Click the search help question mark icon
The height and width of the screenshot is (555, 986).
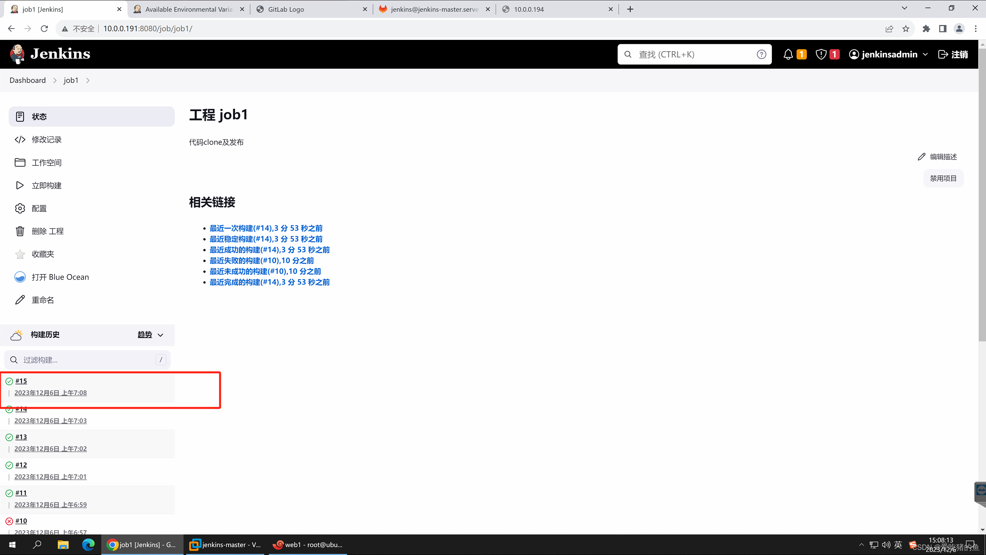coord(761,54)
